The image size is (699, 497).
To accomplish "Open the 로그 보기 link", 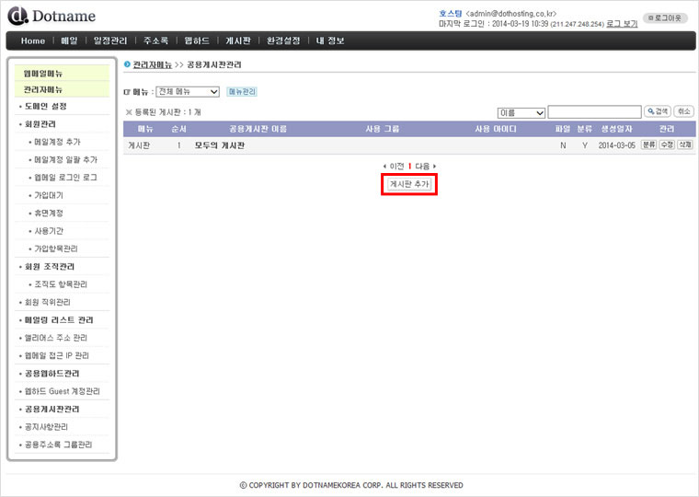I will point(622,23).
